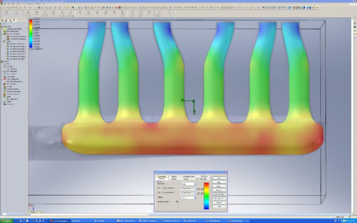Click the Fluid Subdomains item in tree
The height and width of the screenshot is (223, 357).
coord(12,31)
